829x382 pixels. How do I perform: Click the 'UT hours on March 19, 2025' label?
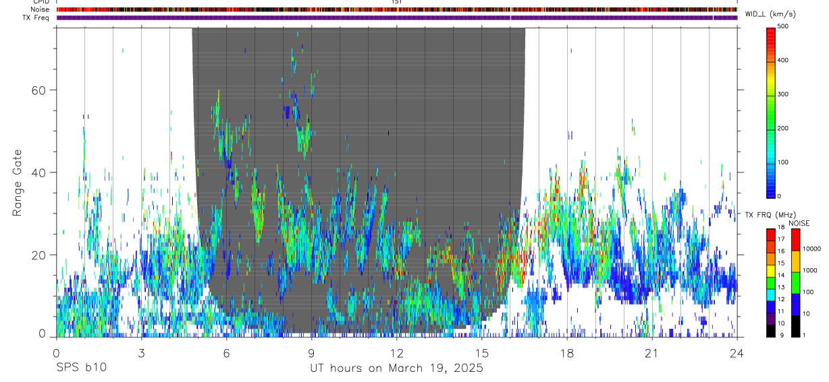click(x=396, y=369)
